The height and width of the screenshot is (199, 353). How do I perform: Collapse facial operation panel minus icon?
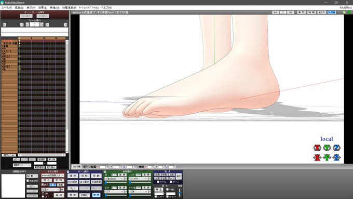[x=105, y=172]
